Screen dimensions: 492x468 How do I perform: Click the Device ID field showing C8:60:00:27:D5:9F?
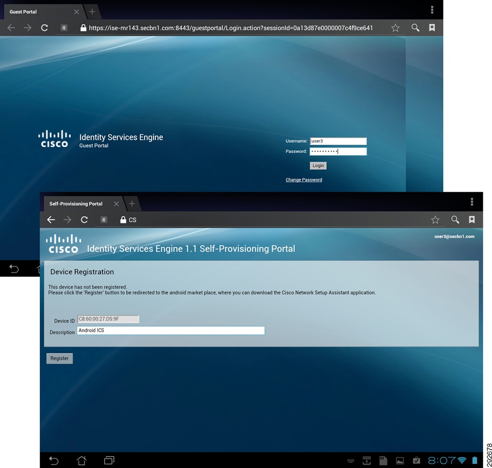pos(108,319)
